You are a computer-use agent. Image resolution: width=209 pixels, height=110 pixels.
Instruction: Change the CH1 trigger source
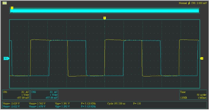click(x=193, y=3)
